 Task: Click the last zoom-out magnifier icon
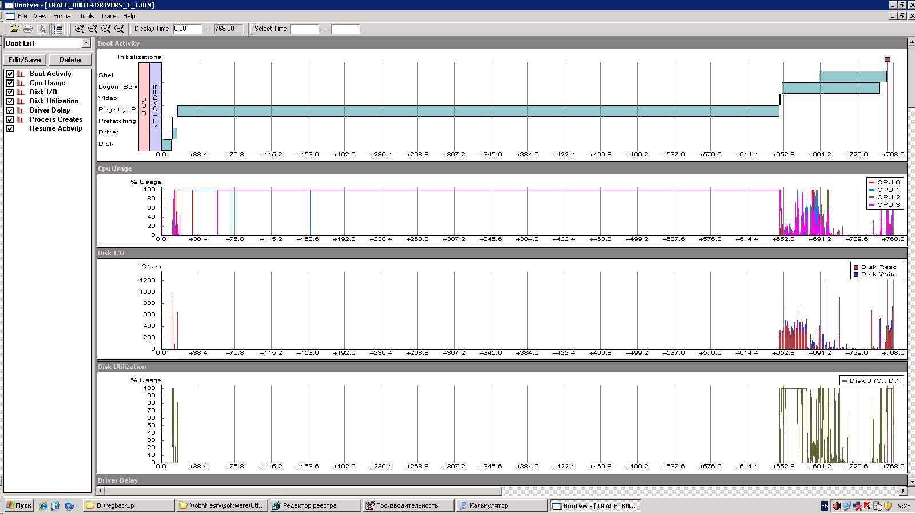click(x=119, y=29)
